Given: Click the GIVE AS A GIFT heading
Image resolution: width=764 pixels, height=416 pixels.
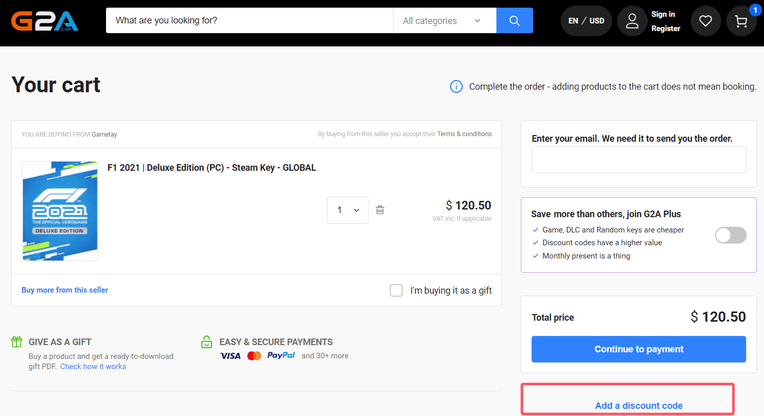Looking at the screenshot, I should pyautogui.click(x=60, y=342).
